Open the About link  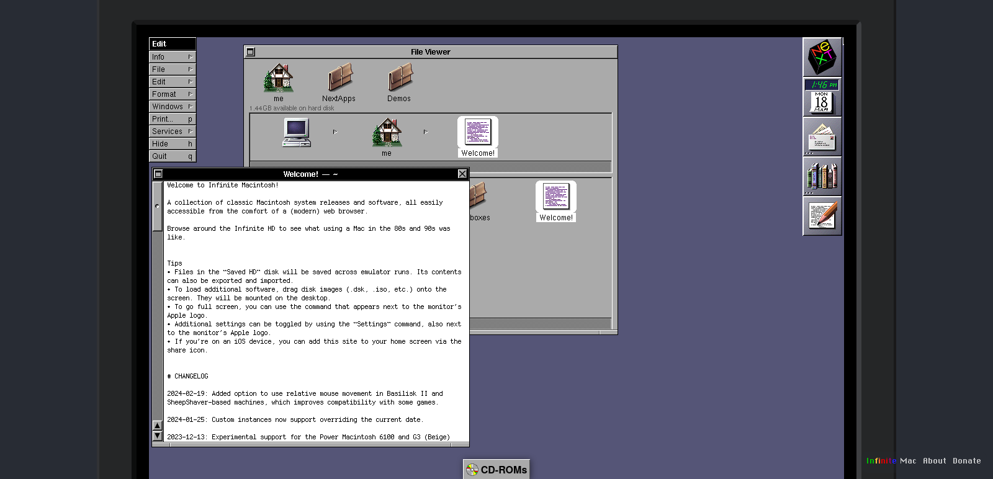click(x=935, y=461)
